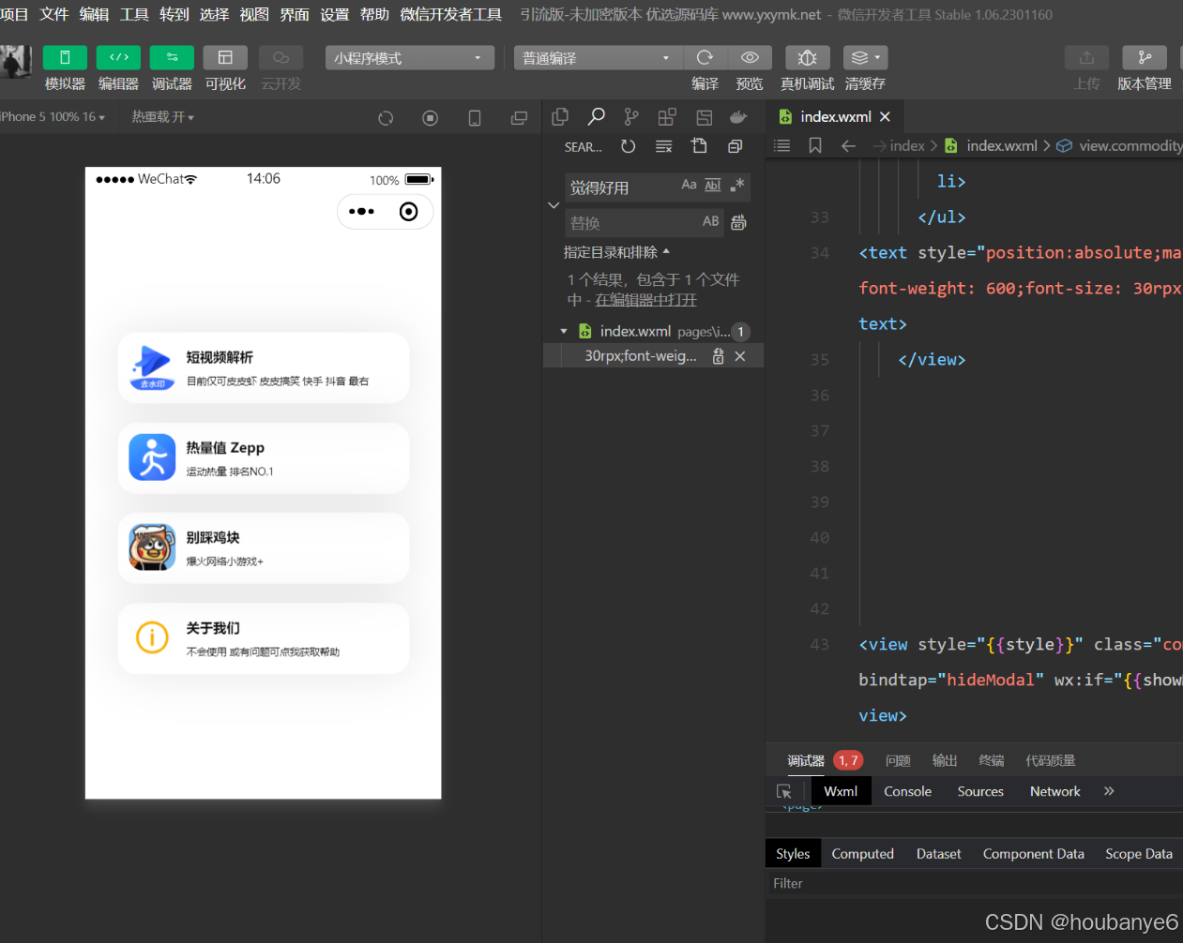Refresh the search results
Image resolution: width=1183 pixels, height=943 pixels.
[x=628, y=146]
